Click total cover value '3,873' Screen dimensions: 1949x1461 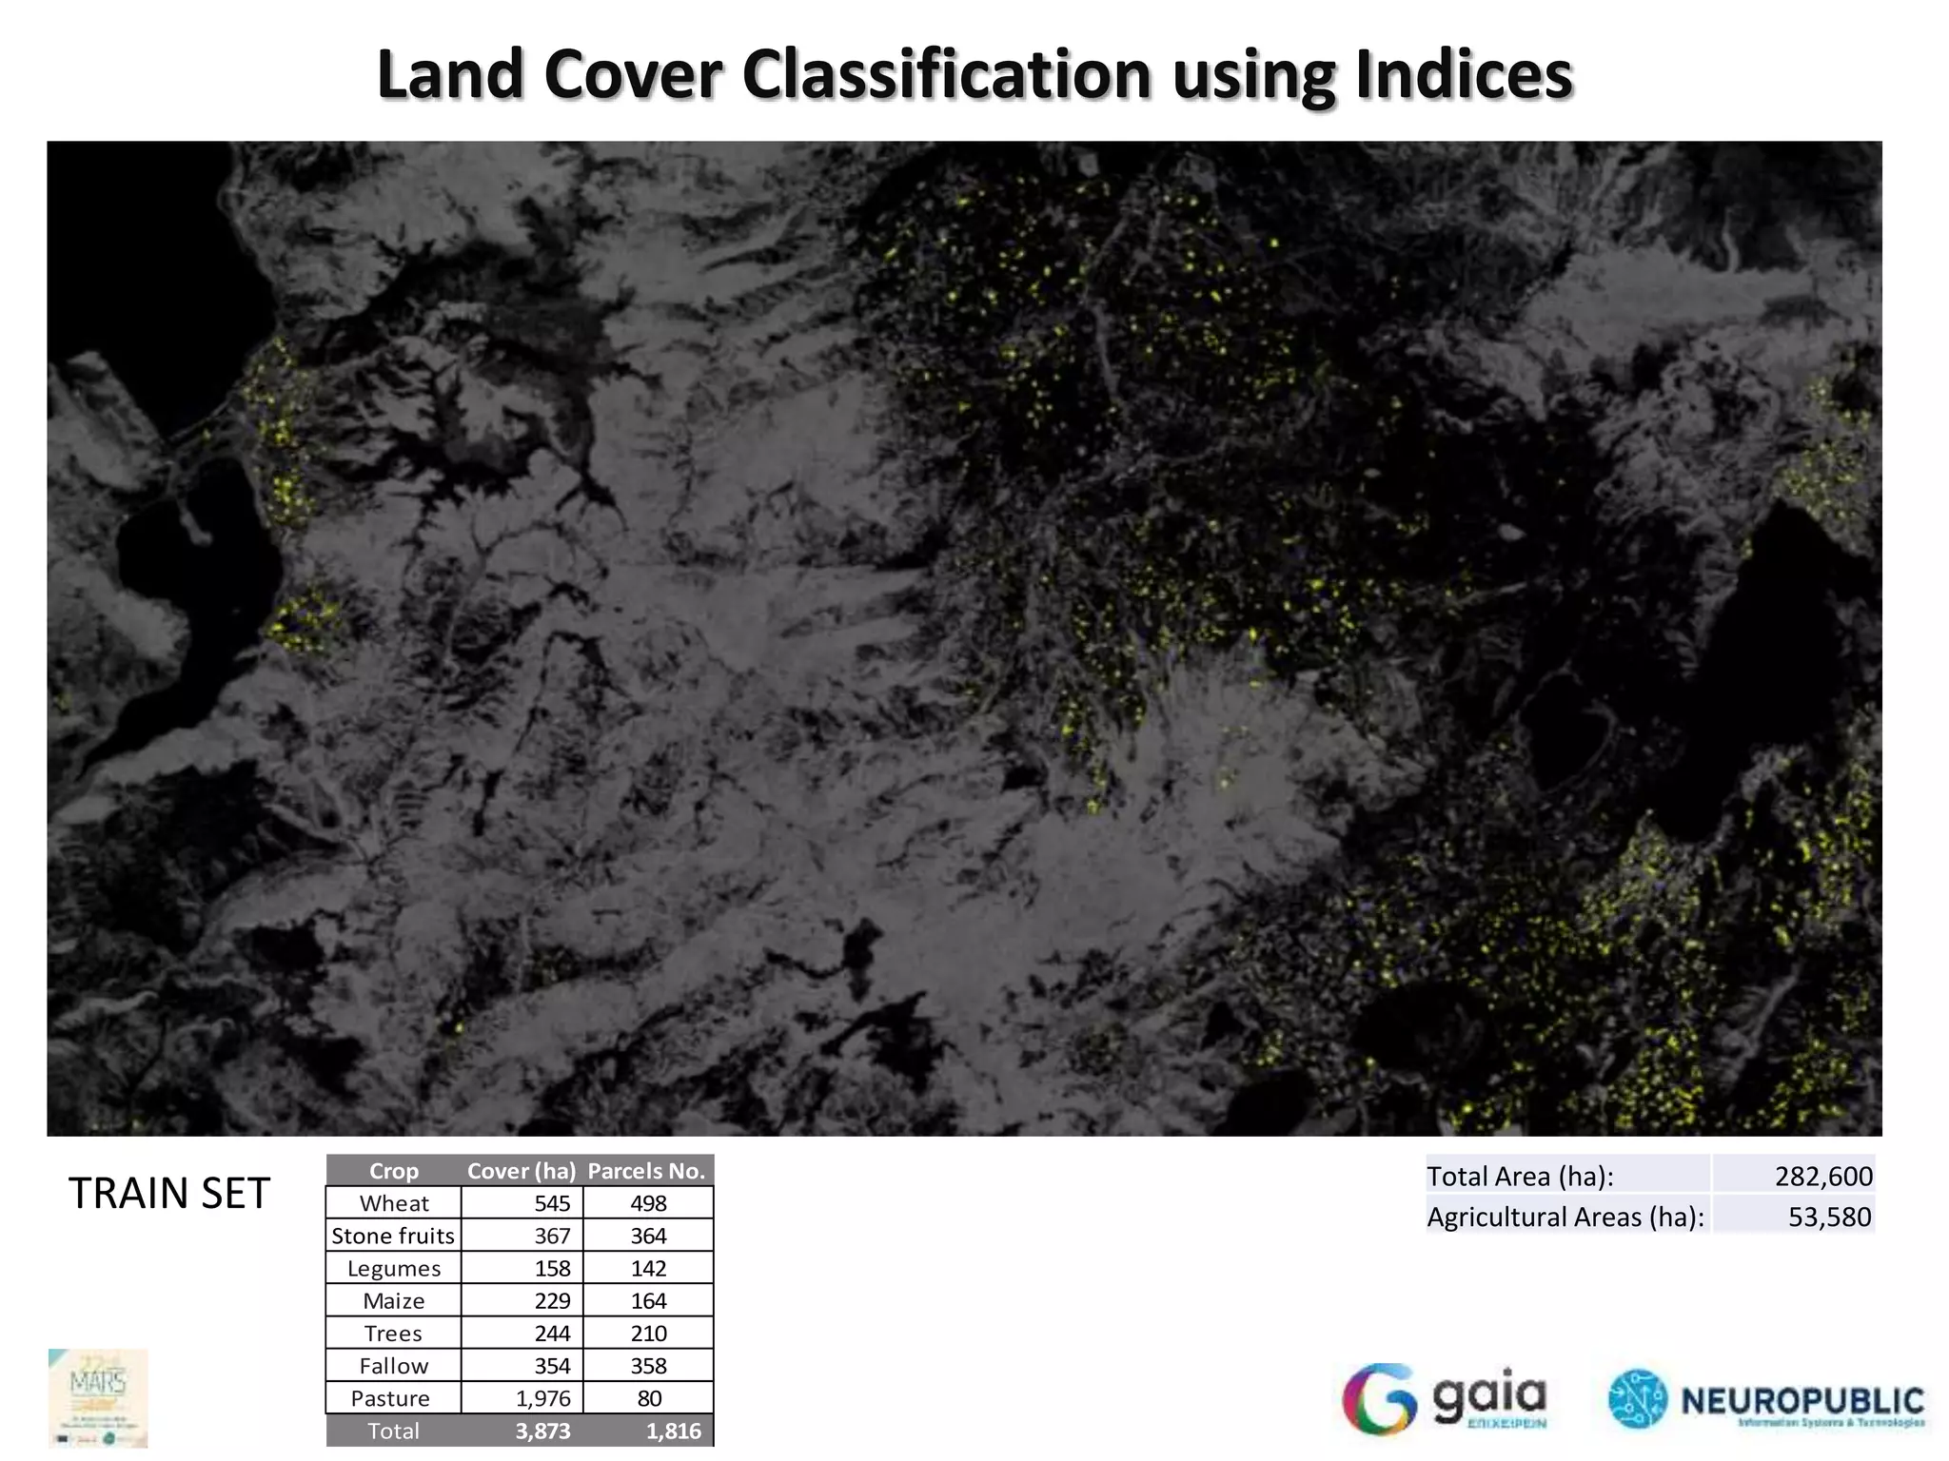(x=542, y=1431)
